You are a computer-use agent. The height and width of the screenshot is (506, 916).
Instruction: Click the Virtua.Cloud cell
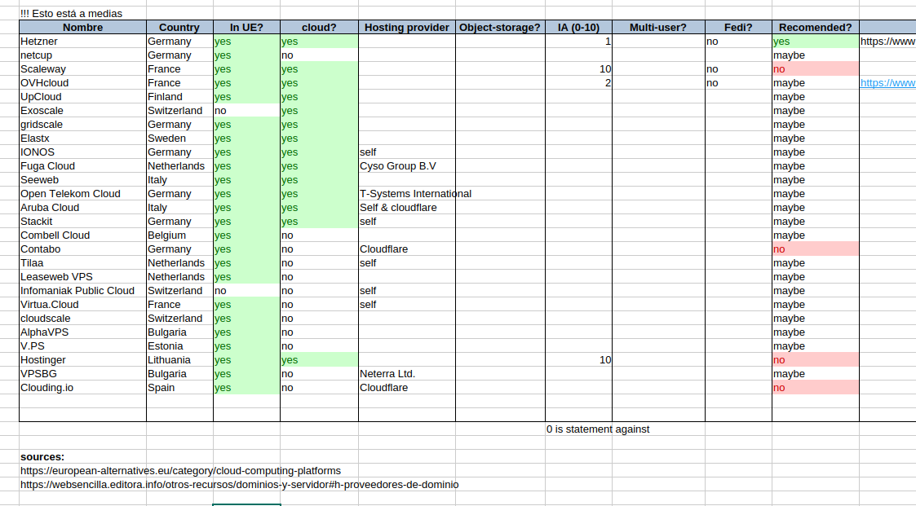(x=82, y=305)
